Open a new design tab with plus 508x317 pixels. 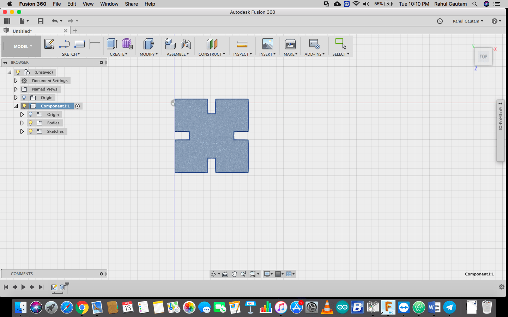pos(75,31)
